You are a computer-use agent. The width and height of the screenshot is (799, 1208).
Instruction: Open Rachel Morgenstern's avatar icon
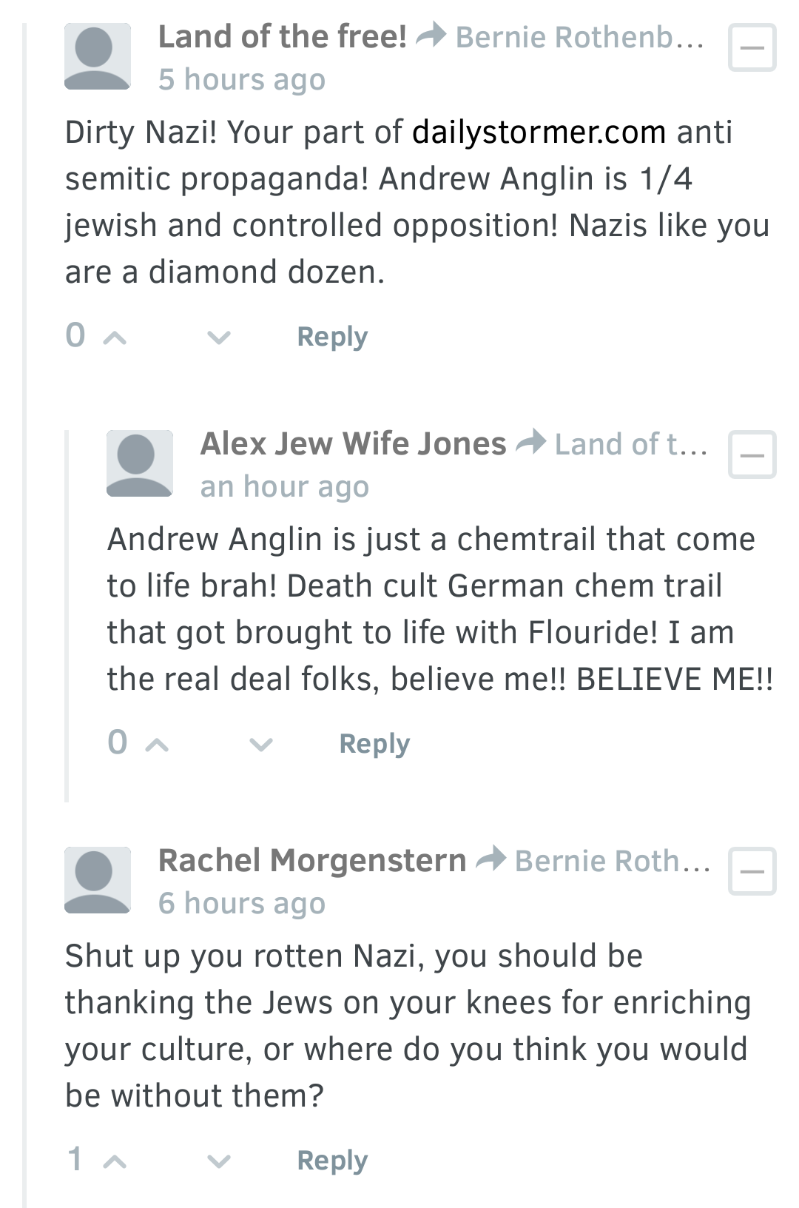click(98, 880)
